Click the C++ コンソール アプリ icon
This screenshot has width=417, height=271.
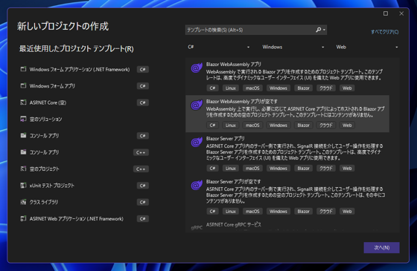point(23,152)
